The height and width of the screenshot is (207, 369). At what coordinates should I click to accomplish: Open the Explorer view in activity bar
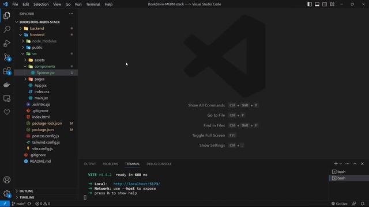tap(7, 16)
